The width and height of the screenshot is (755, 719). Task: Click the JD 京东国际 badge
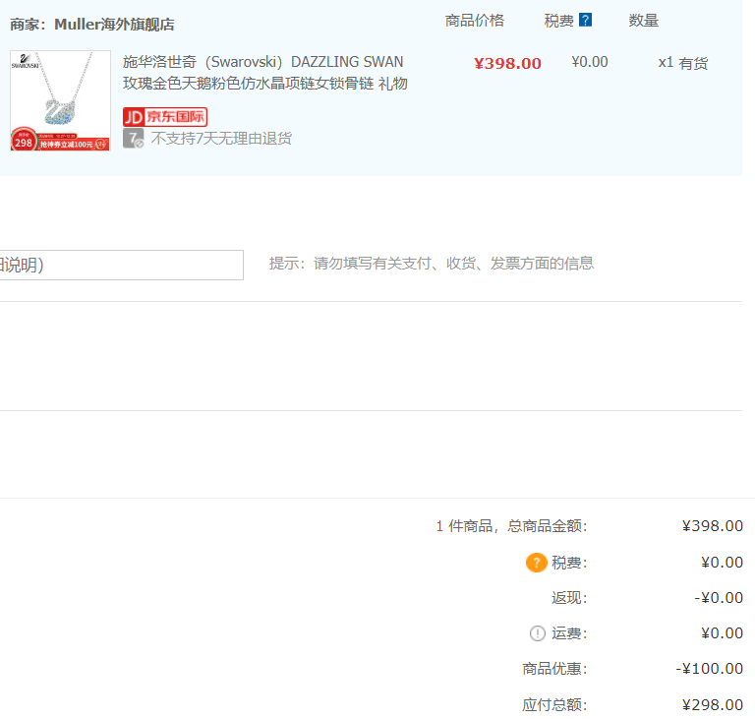tap(165, 117)
